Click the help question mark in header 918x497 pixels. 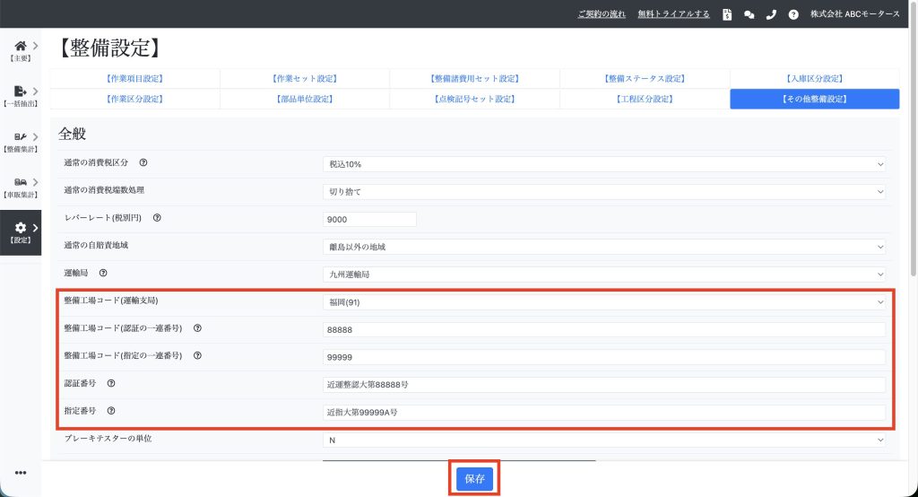[x=793, y=14]
